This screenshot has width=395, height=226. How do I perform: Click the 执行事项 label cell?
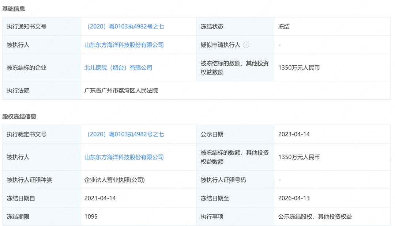tap(212, 217)
